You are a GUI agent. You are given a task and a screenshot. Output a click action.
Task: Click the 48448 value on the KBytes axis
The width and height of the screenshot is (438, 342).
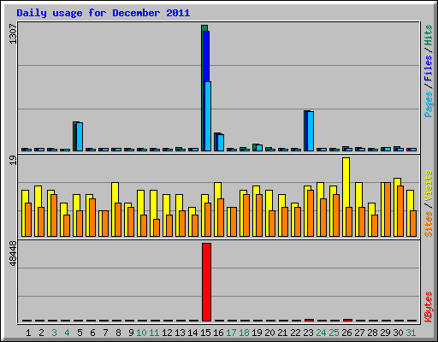coord(13,253)
